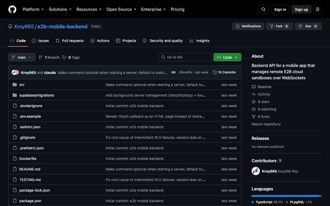Click the supabase/migrations folder icon

pos(15,95)
